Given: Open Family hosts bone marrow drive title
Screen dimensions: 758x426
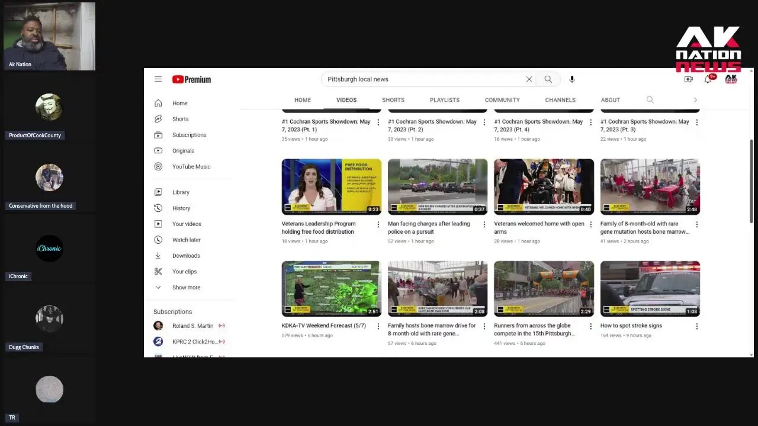Looking at the screenshot, I should 432,330.
